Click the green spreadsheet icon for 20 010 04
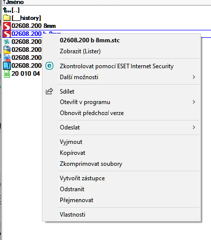The image size is (211, 240). click(x=7, y=74)
